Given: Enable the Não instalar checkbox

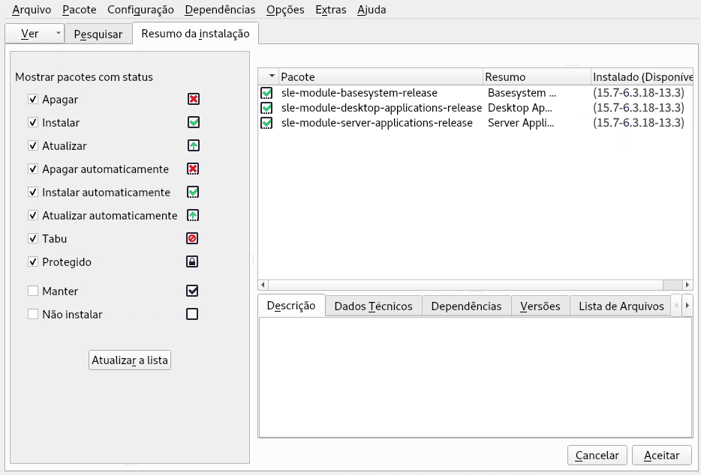Looking at the screenshot, I should point(33,315).
